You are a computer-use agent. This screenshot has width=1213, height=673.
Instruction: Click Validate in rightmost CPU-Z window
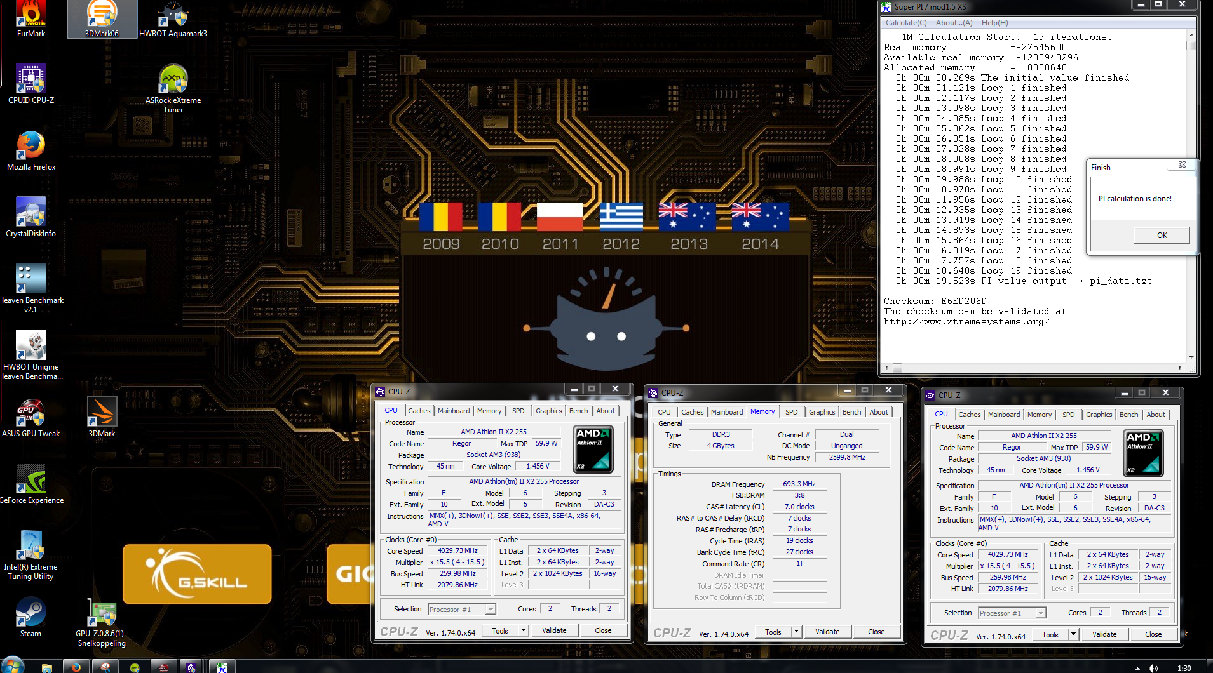1104,634
